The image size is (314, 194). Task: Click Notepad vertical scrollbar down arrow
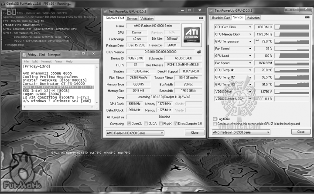(x=97, y=102)
